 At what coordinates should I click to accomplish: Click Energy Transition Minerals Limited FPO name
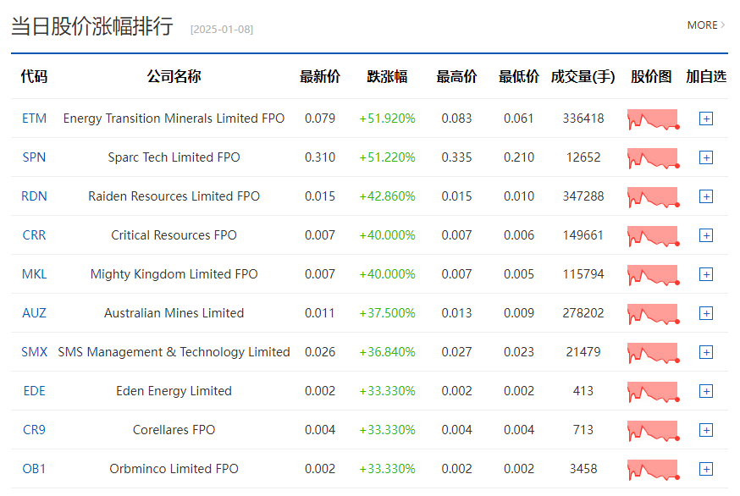174,118
